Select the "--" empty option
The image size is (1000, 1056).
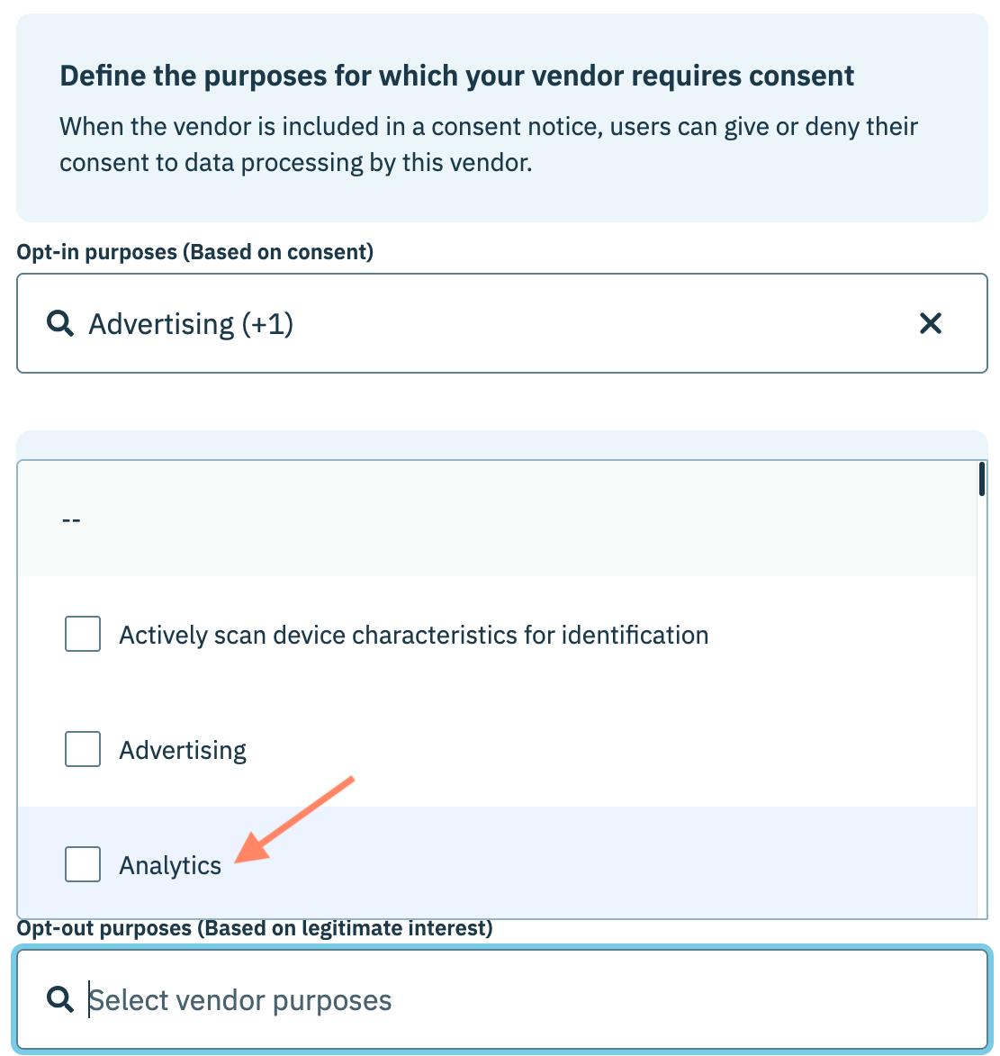coord(71,519)
